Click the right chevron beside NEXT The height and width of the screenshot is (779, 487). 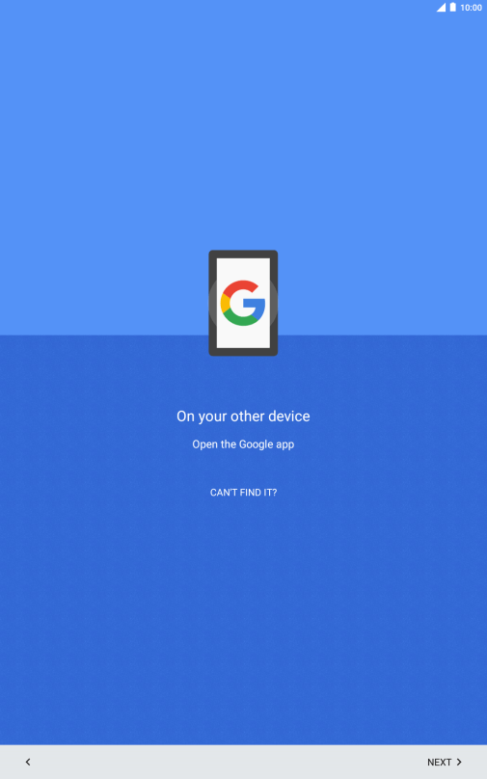tap(459, 762)
